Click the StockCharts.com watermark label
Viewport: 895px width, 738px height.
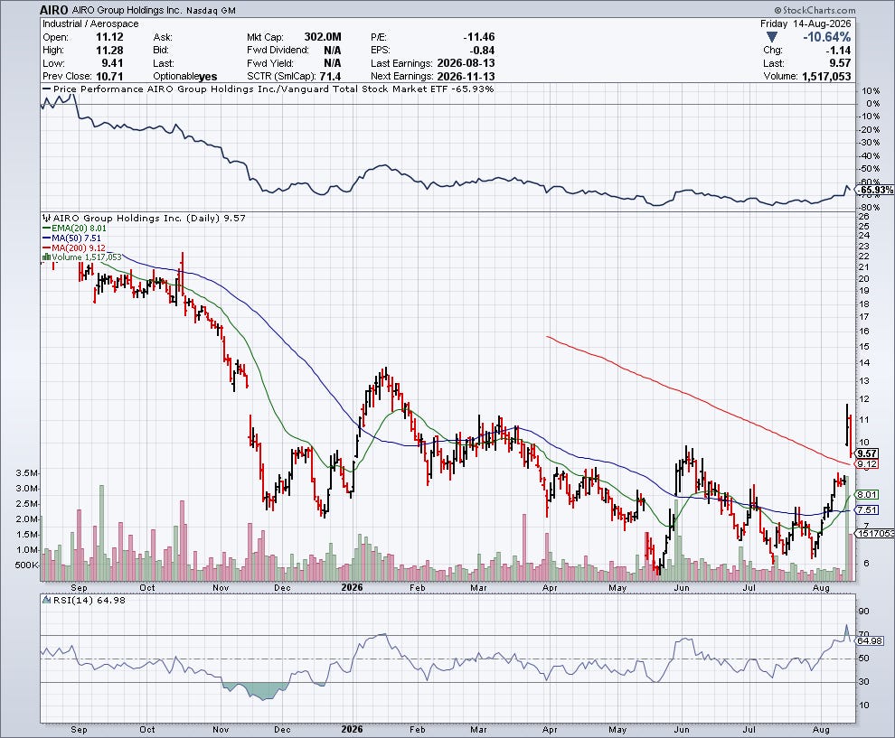pyautogui.click(x=815, y=10)
